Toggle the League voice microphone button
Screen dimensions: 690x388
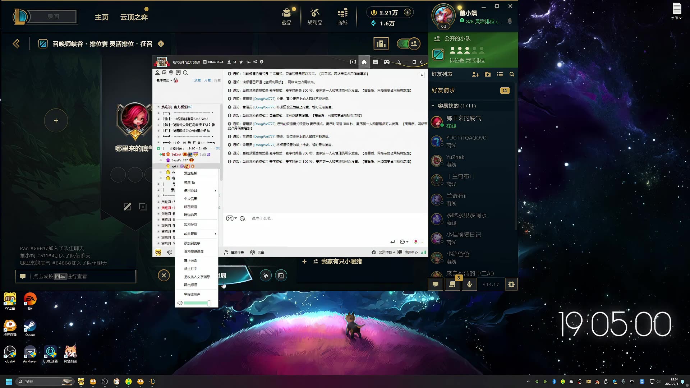[x=469, y=284]
